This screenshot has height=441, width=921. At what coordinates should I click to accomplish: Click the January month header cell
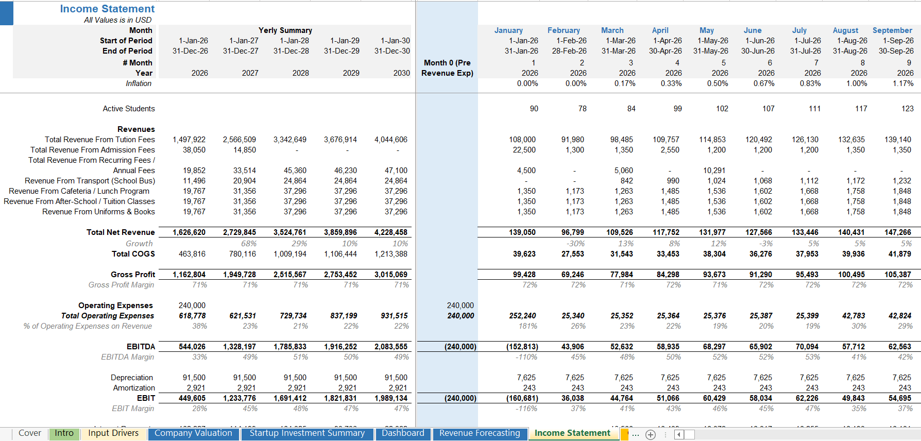pos(508,30)
